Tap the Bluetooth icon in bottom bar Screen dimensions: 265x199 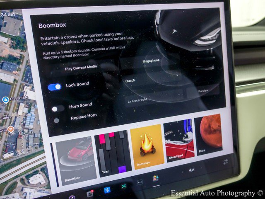point(107,190)
